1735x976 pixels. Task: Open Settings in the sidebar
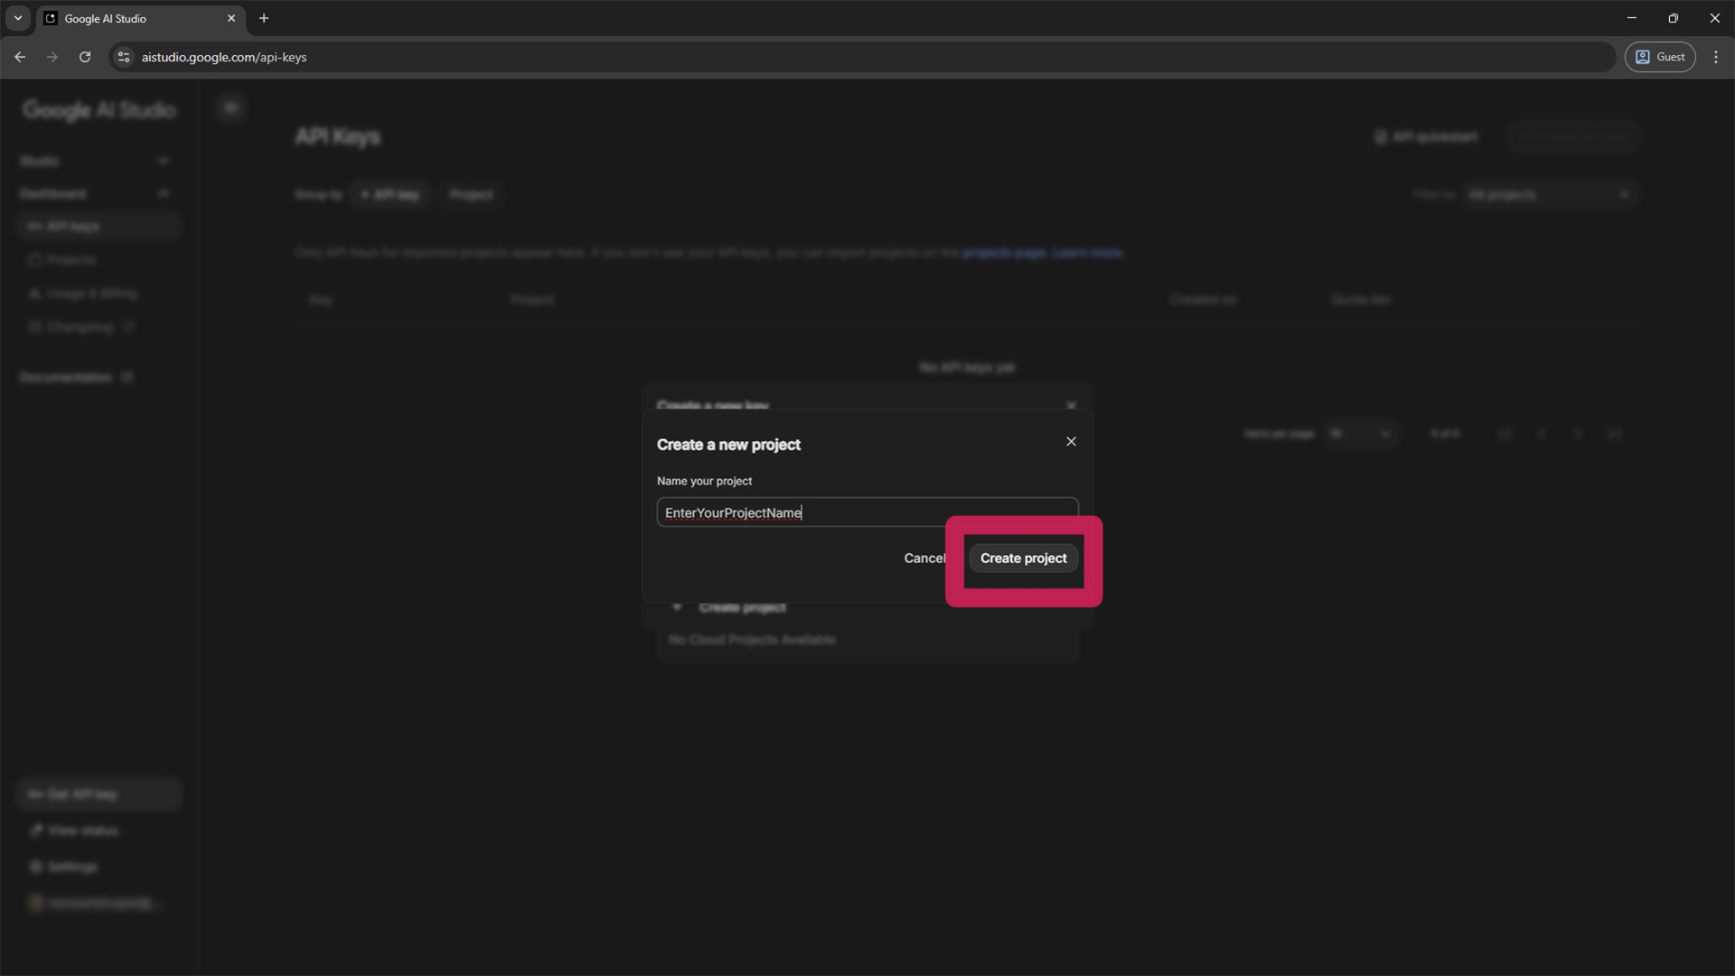[98, 867]
